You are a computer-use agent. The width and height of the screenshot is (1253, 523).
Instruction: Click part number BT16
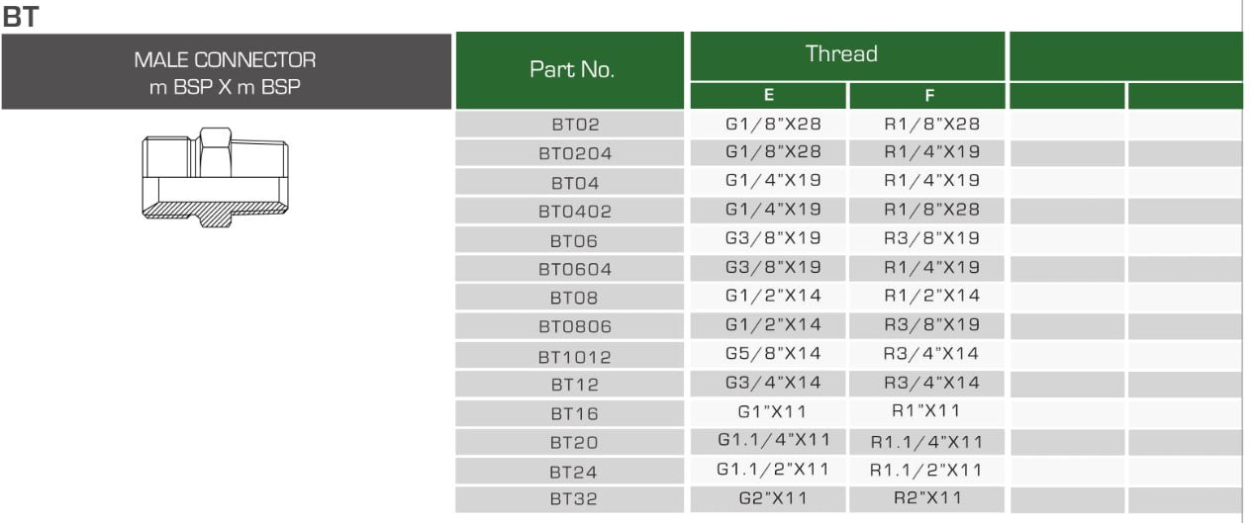575,413
